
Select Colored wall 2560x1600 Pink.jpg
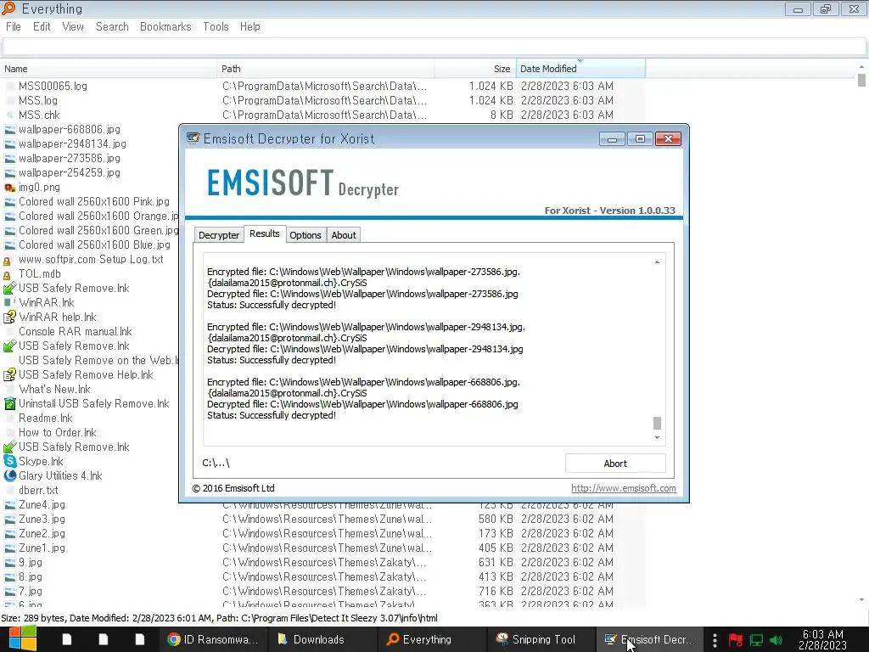[x=94, y=202]
